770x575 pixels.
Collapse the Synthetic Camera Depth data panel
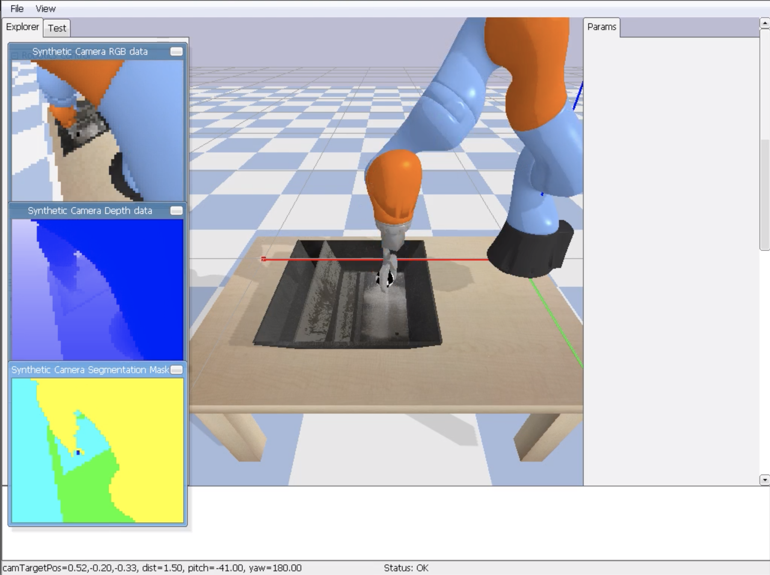click(x=176, y=211)
